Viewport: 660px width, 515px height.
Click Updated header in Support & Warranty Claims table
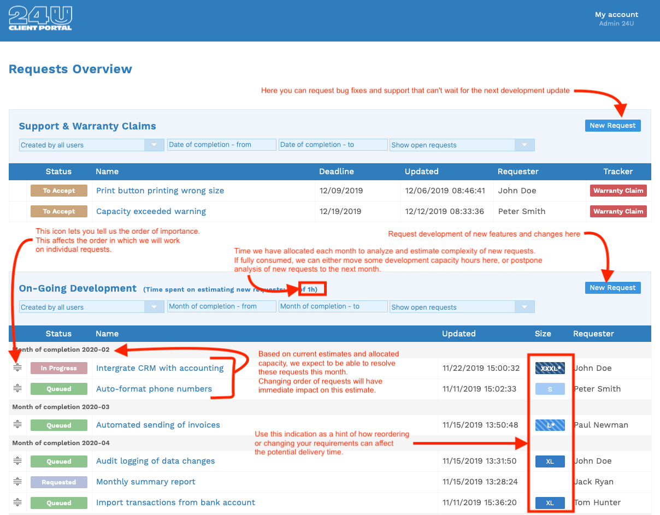coord(421,171)
